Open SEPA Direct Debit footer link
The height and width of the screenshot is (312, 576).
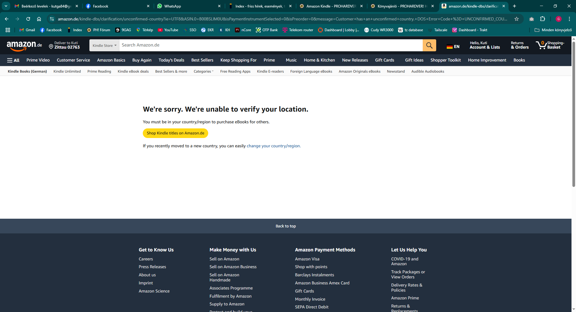pos(311,307)
